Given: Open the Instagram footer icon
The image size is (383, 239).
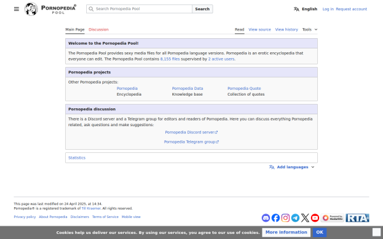Looking at the screenshot, I should click(285, 218).
